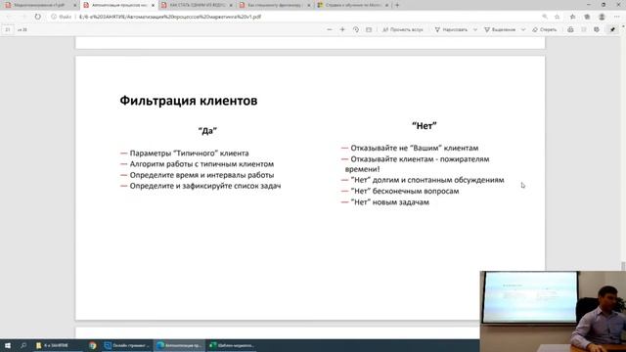Click the page number field showing 21
Screen dimensions: 626x352
[8, 29]
